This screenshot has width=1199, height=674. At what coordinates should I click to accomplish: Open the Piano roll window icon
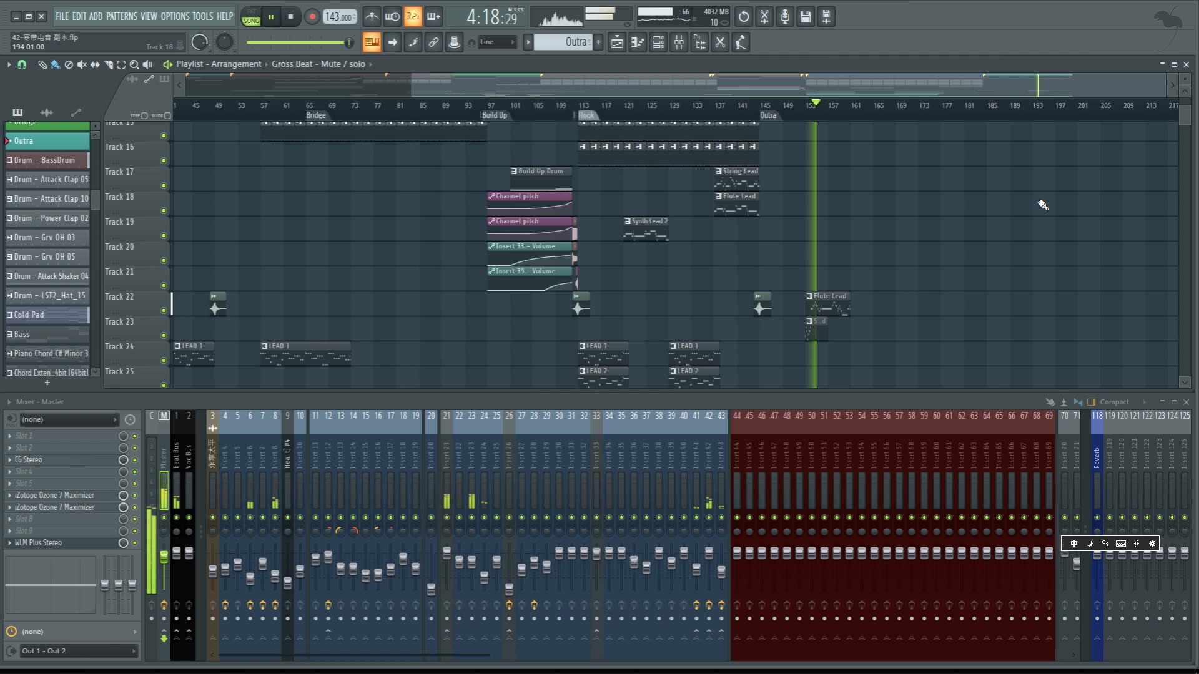[638, 42]
